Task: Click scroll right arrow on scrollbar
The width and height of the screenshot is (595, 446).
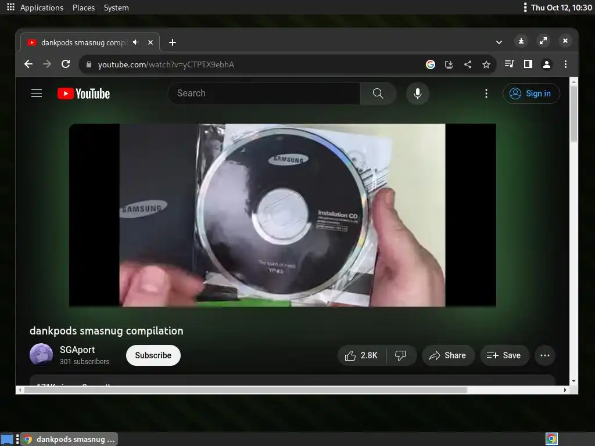Action: (565, 390)
